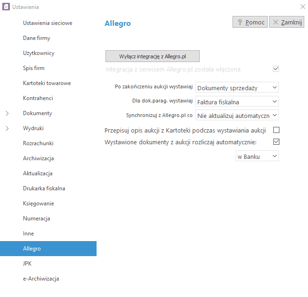The image size is (308, 297).
Task: Close the Ustawienia window with the X
Action: pyautogui.click(x=303, y=7)
